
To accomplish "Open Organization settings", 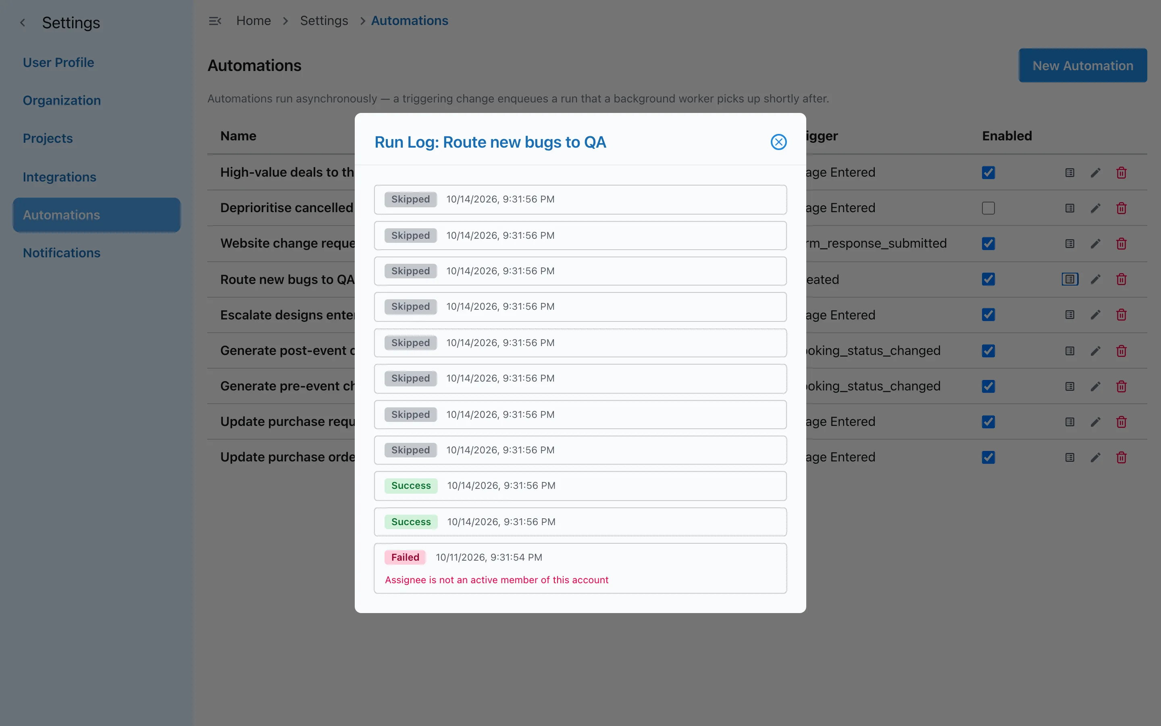I will click(x=62, y=100).
